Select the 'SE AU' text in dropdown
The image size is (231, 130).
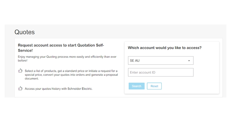pyautogui.click(x=135, y=61)
